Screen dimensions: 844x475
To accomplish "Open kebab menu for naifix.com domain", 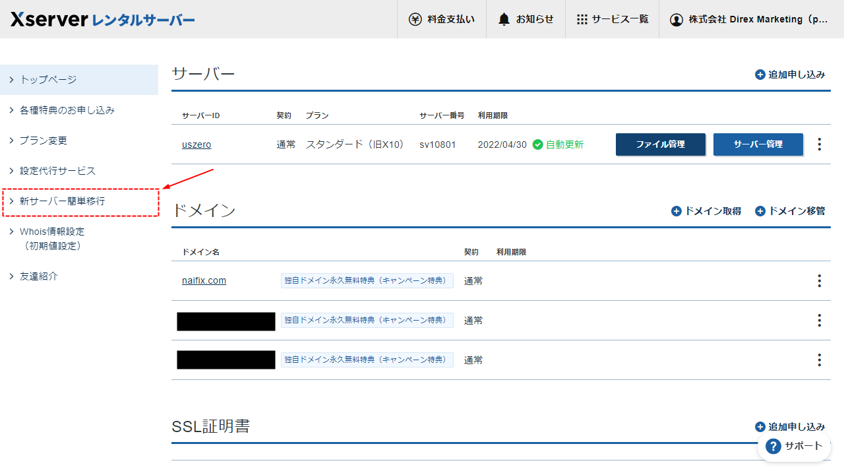I will (x=820, y=281).
